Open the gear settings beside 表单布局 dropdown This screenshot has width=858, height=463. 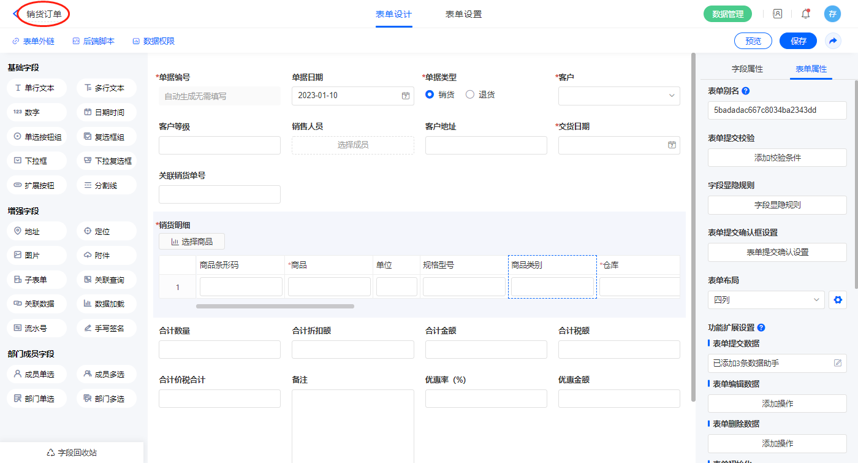[x=838, y=300]
